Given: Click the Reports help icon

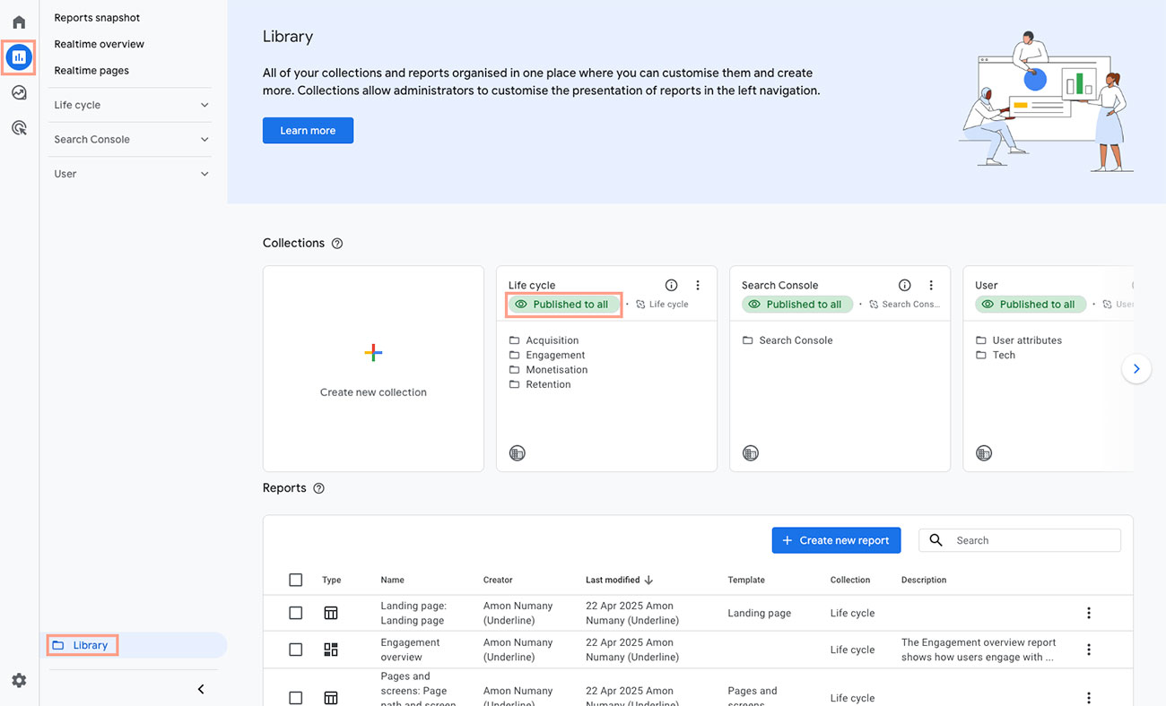Looking at the screenshot, I should (318, 488).
